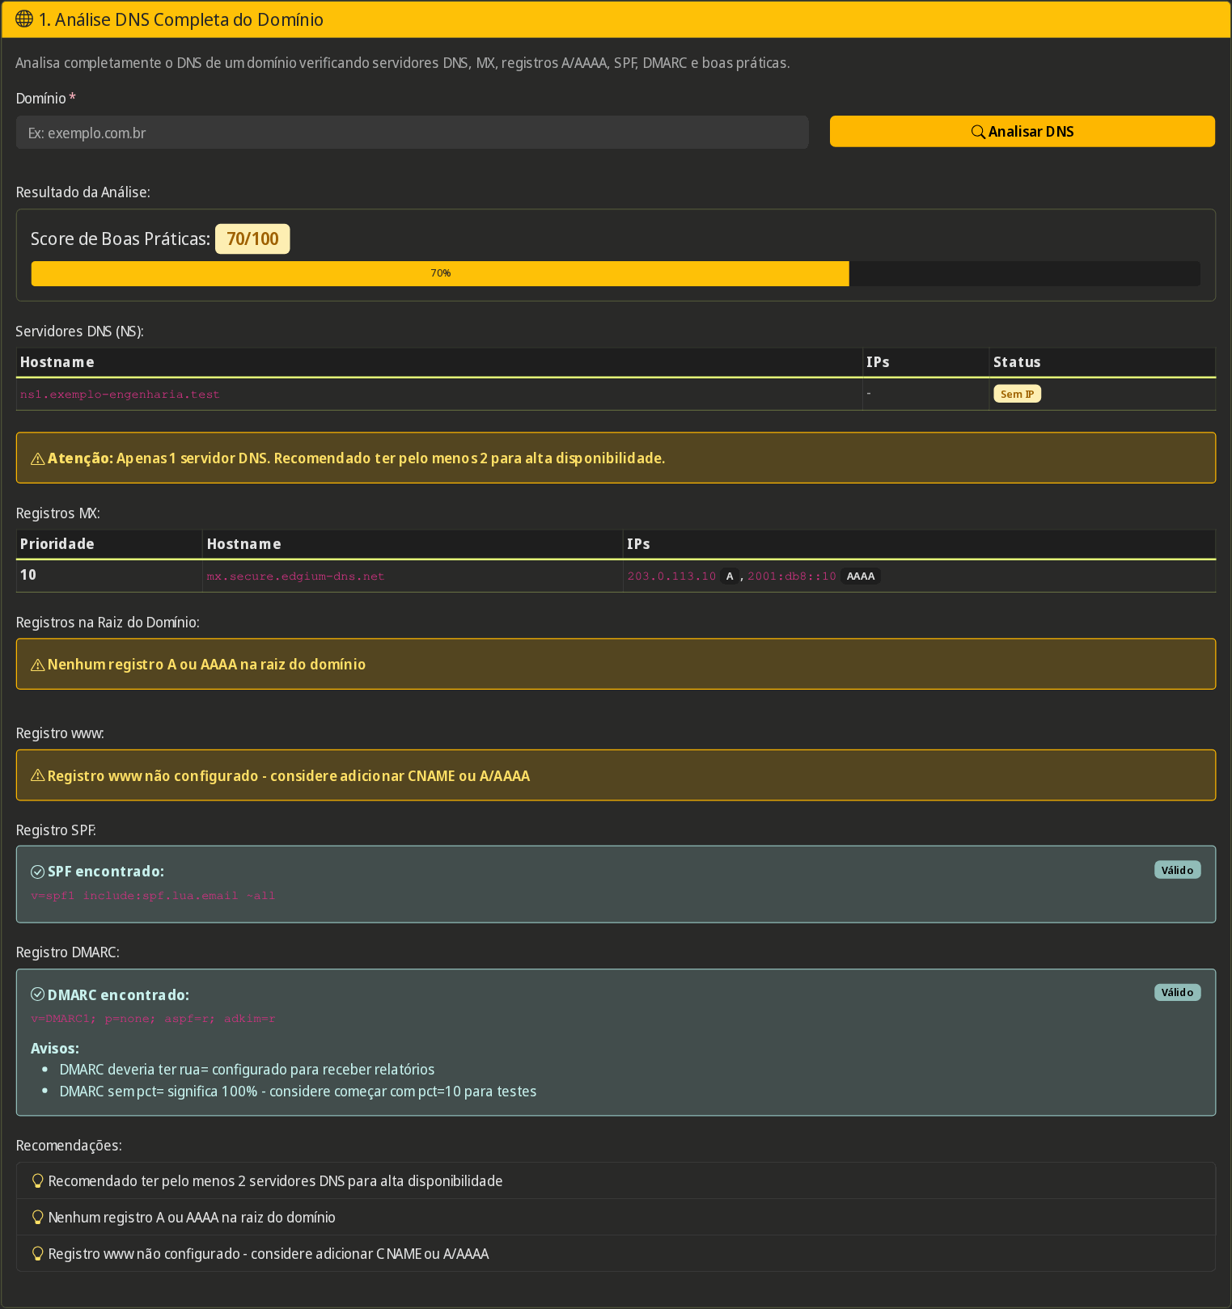Click the Sem IP status badge
Viewport: 1232px width, 1309px height.
(1017, 394)
